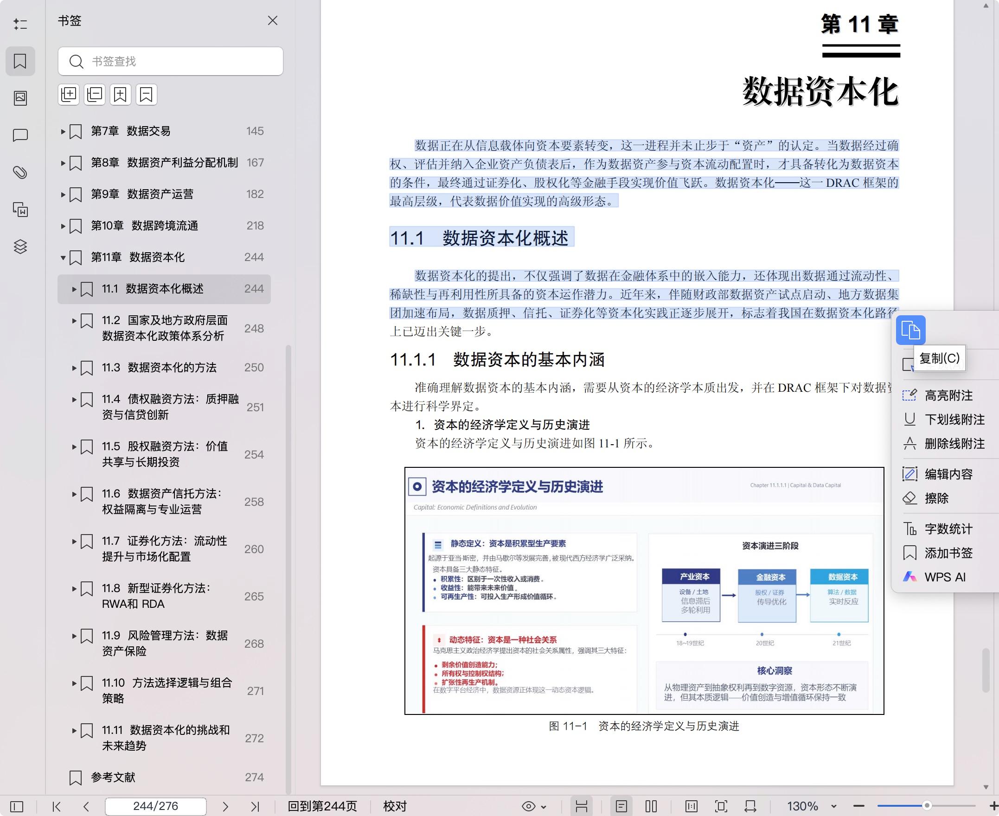
Task: Toggle continuous scrolling mode
Action: pos(582,807)
